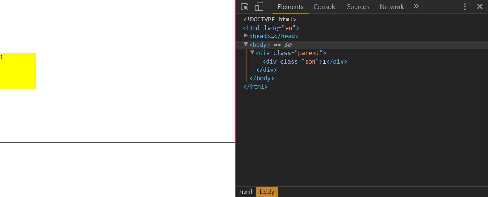
Task: Toggle the device toolbar icon
Action: 259,7
